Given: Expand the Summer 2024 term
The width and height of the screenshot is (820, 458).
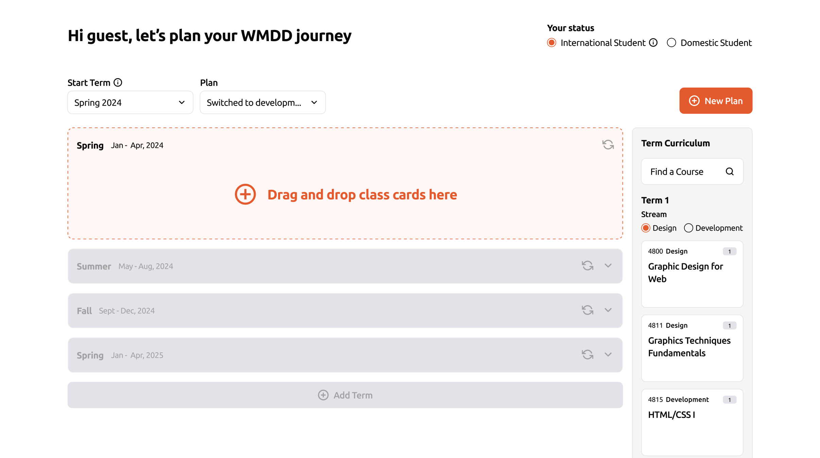Looking at the screenshot, I should pyautogui.click(x=608, y=266).
